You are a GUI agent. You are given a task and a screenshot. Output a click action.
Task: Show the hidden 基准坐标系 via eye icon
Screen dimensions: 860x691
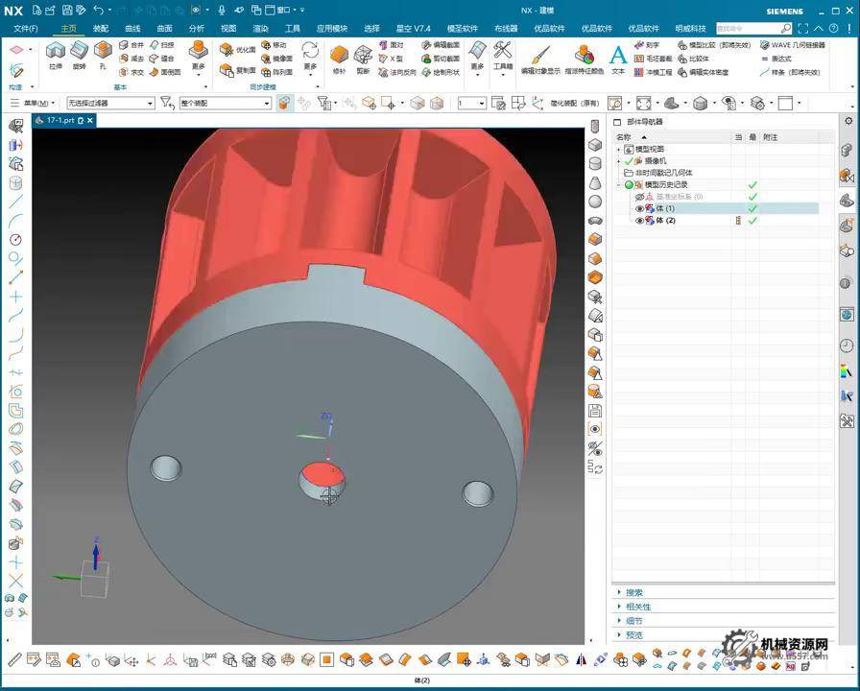tap(639, 197)
